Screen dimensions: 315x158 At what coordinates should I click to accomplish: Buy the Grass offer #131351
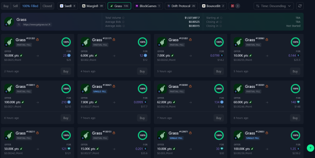pyautogui.click(x=66, y=71)
